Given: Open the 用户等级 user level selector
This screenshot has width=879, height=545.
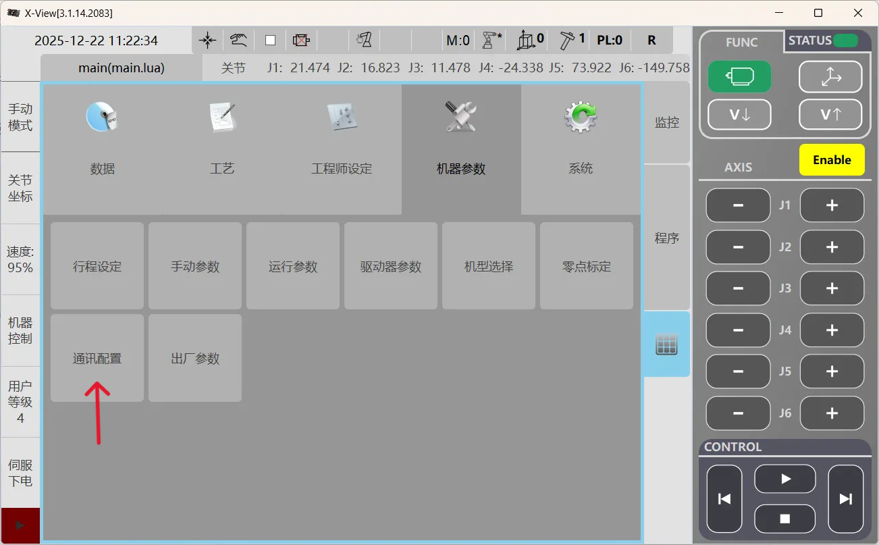Looking at the screenshot, I should 20,402.
